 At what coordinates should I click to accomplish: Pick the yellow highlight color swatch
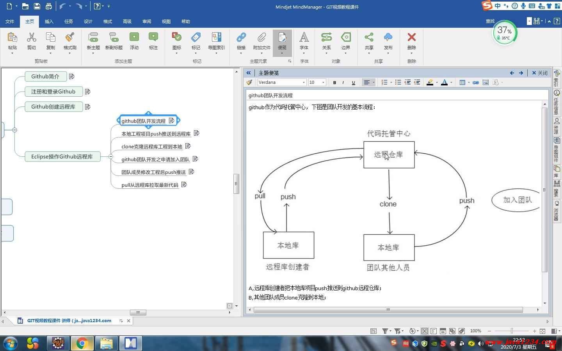pos(430,82)
